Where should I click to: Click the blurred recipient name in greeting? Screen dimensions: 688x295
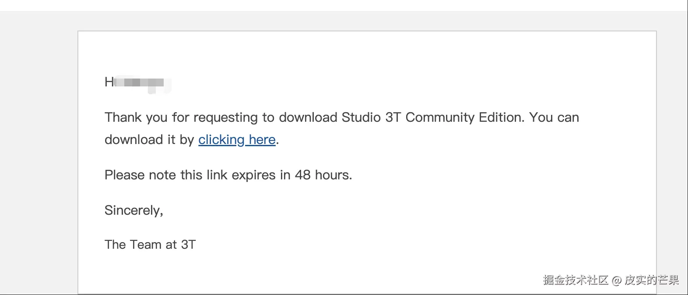click(x=142, y=83)
